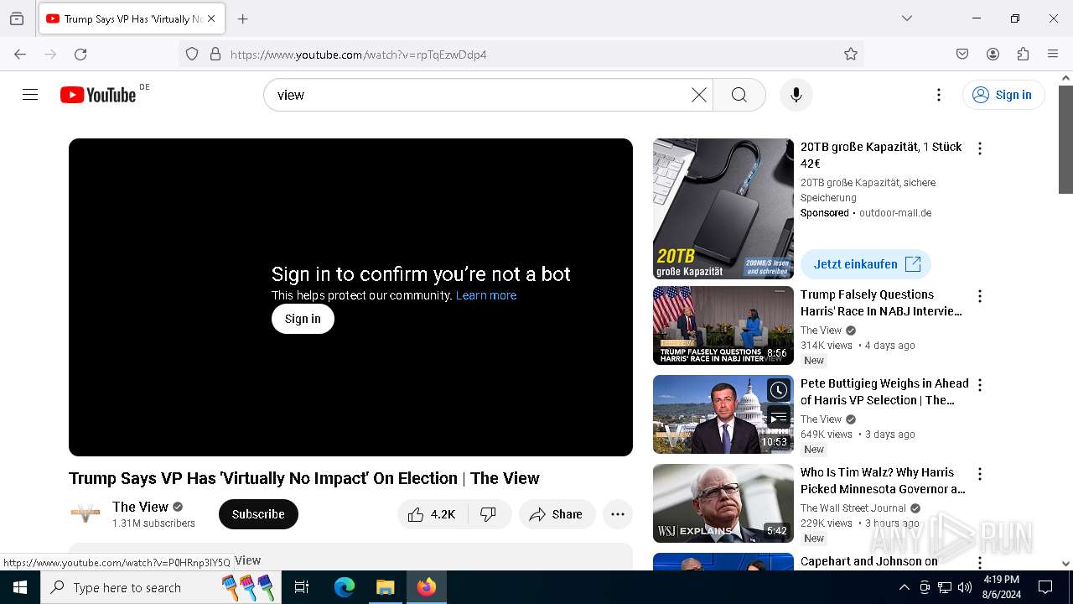Add Pete Buttigieg video to Watch later

[x=779, y=390]
